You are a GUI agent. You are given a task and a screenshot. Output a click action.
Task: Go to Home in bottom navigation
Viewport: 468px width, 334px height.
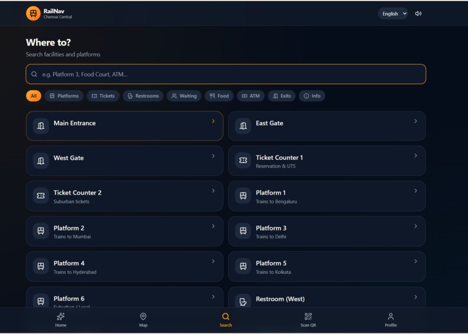61,320
